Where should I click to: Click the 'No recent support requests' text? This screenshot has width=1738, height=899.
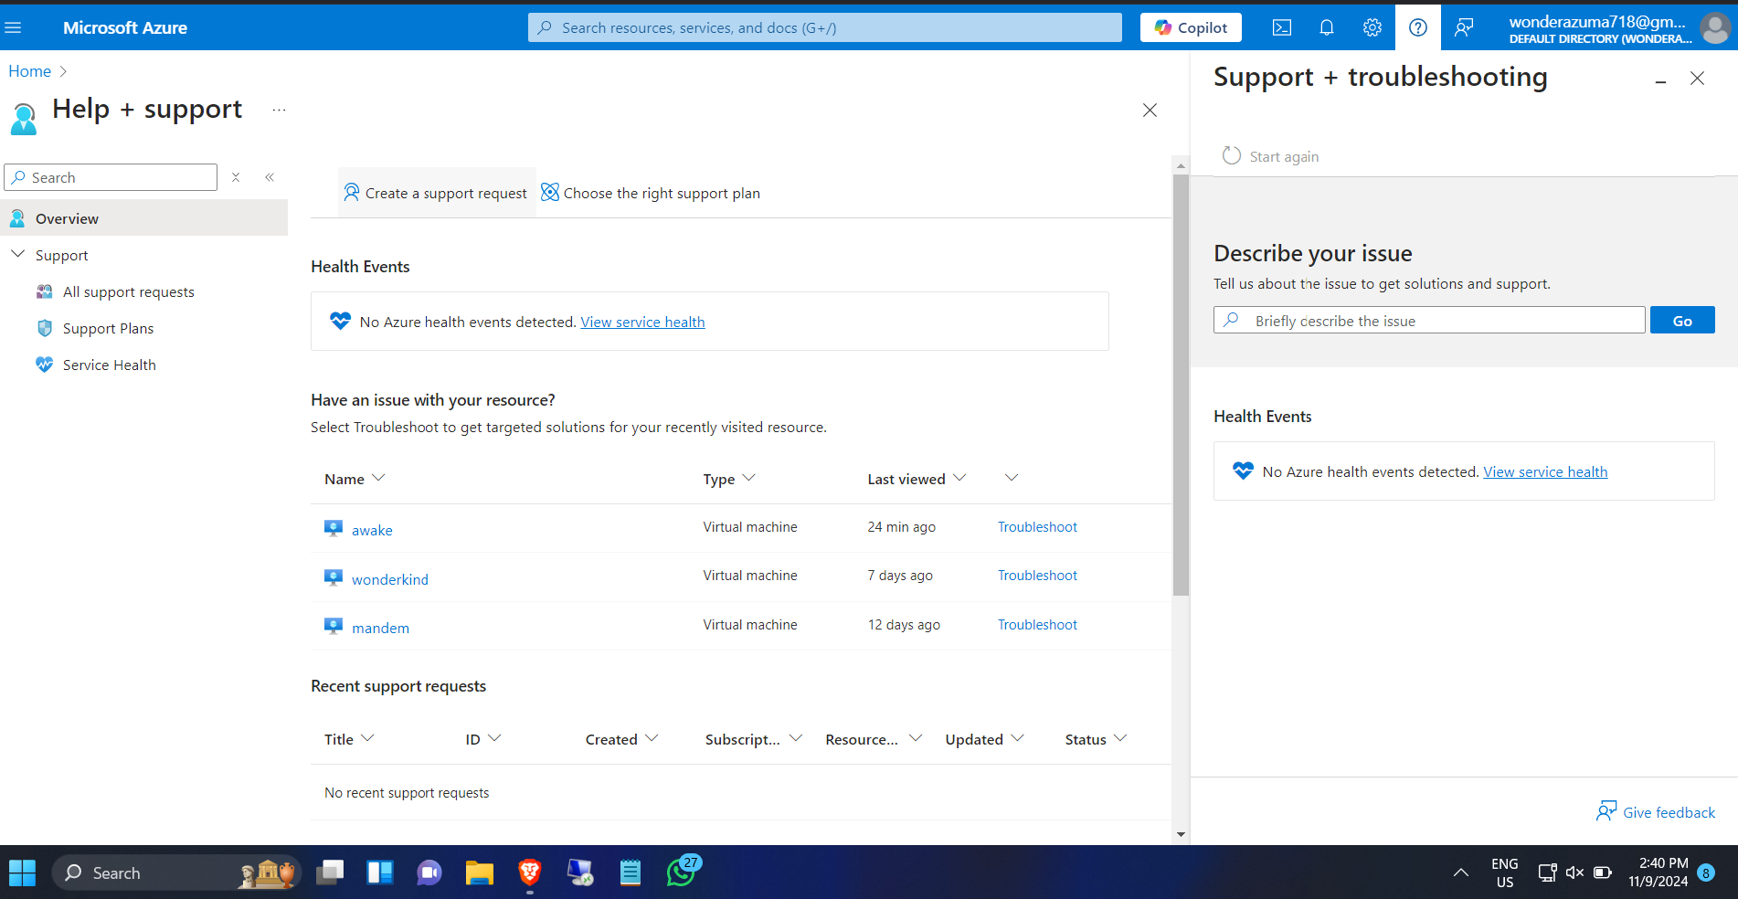click(407, 793)
